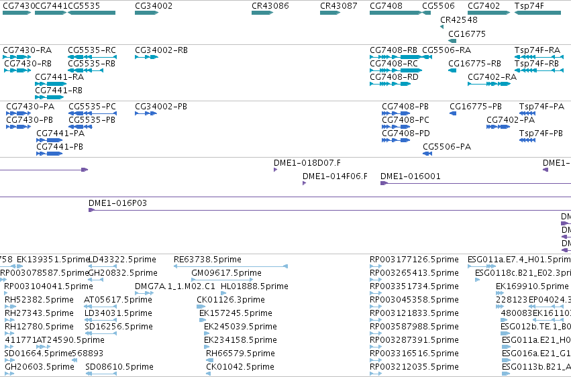Select the CG7408 gene label

pyautogui.click(x=386, y=6)
